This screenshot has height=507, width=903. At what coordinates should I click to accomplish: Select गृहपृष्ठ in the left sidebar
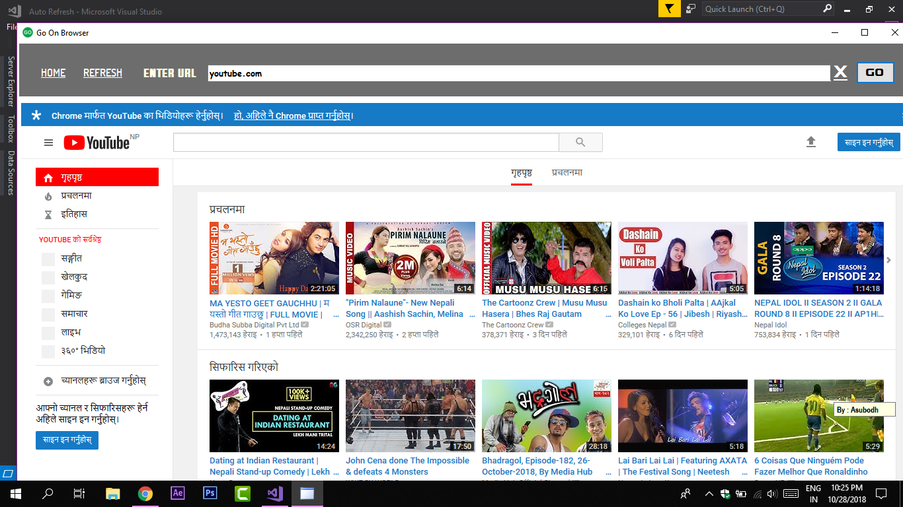coord(97,177)
